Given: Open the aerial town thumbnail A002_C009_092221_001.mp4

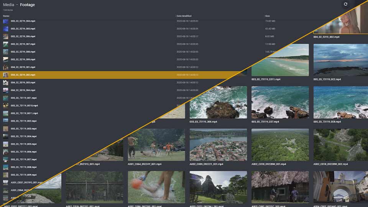Looking at the screenshot, I should [x=218, y=145].
